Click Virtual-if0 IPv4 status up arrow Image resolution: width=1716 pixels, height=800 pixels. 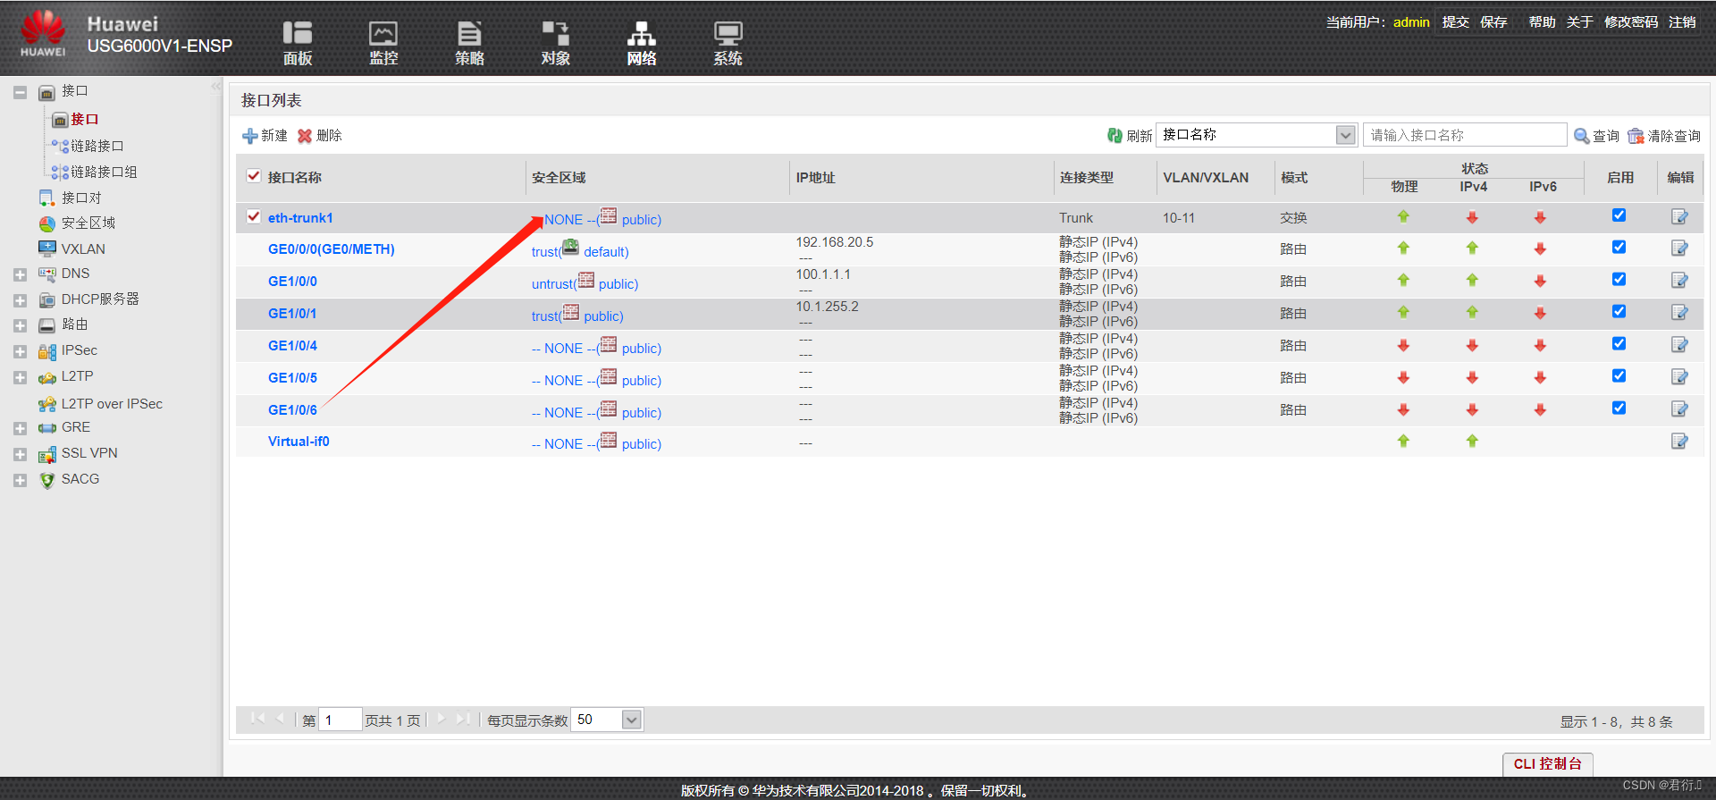1472,442
